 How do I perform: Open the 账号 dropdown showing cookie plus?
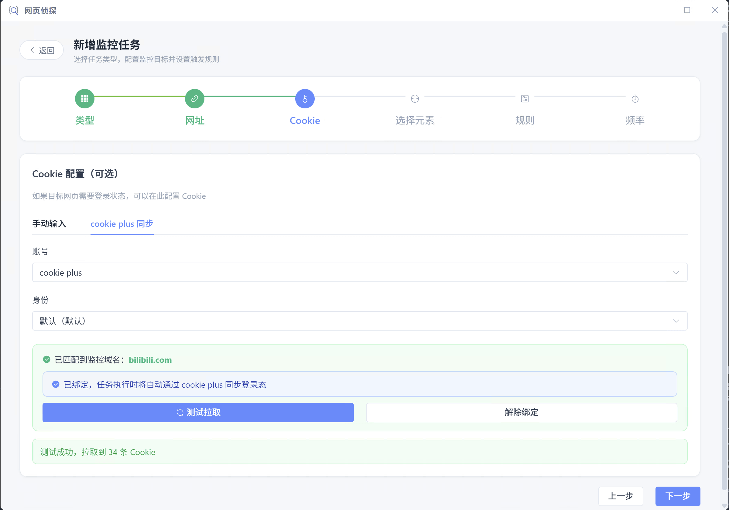[360, 272]
